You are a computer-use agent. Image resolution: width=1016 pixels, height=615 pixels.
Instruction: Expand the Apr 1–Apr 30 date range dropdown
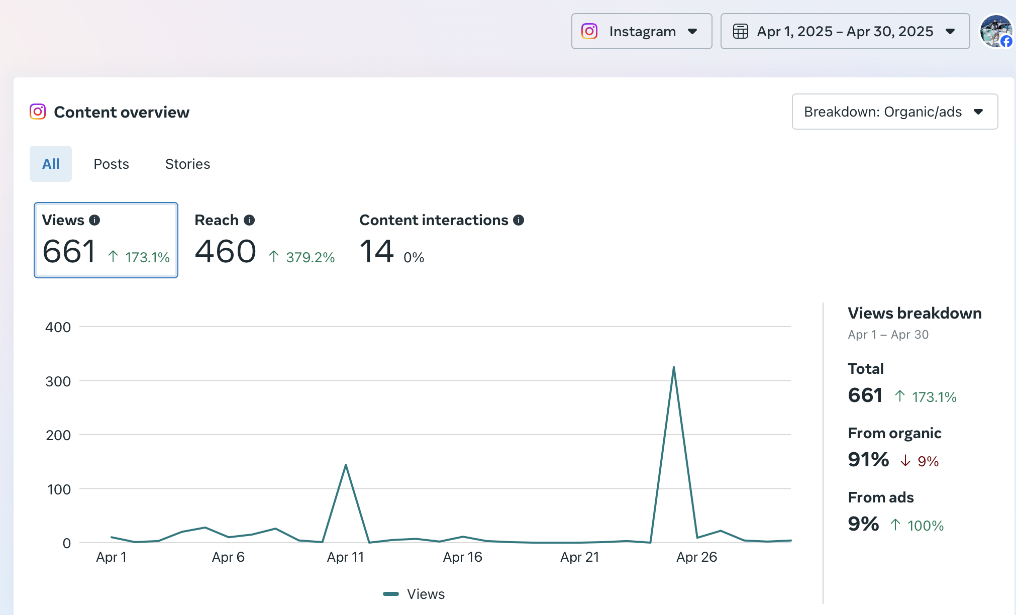point(845,31)
